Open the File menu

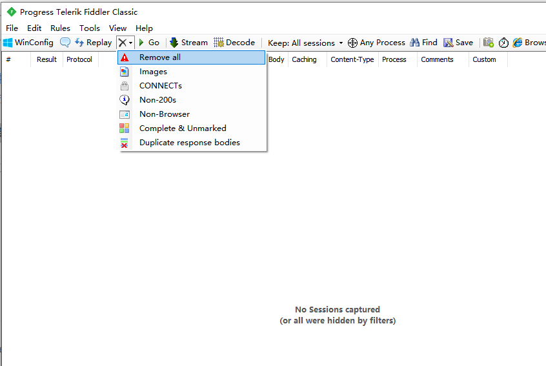(x=12, y=28)
